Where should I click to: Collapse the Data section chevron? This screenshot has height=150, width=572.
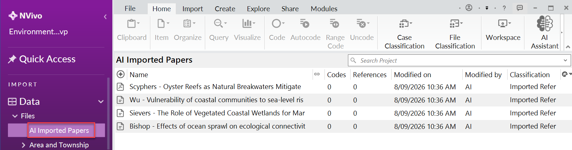[x=101, y=102]
